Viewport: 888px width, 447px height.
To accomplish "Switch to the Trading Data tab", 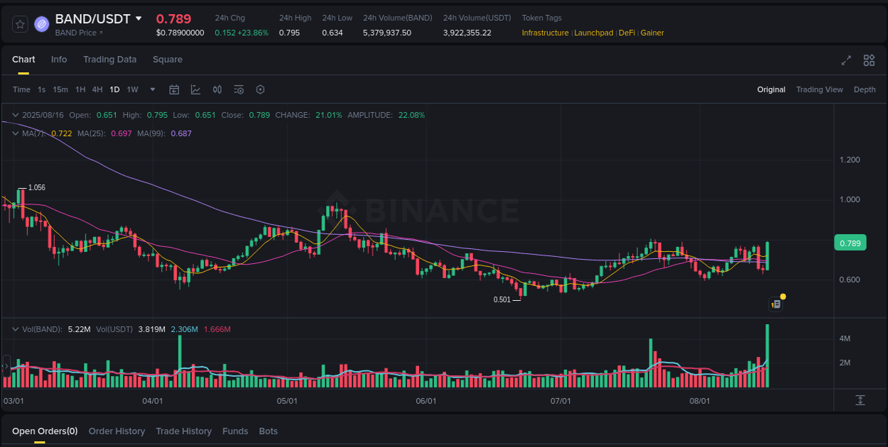I will (x=109, y=60).
